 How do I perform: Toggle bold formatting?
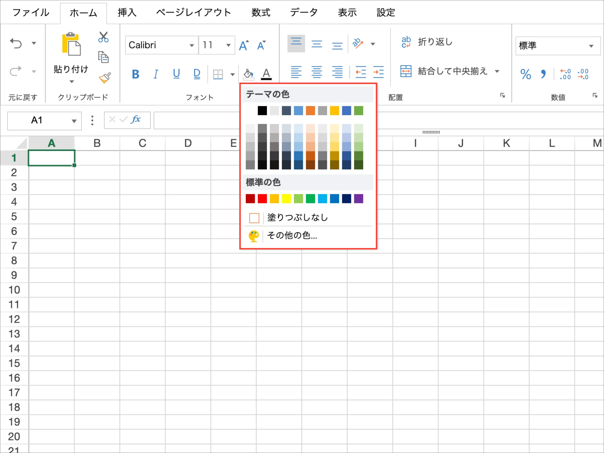135,74
